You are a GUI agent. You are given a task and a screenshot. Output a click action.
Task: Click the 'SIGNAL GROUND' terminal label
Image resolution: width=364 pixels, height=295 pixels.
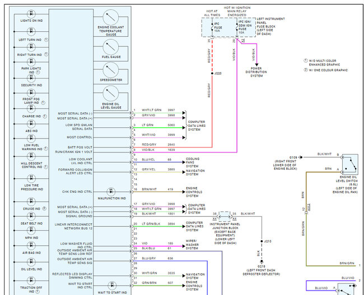pyautogui.click(x=79, y=216)
